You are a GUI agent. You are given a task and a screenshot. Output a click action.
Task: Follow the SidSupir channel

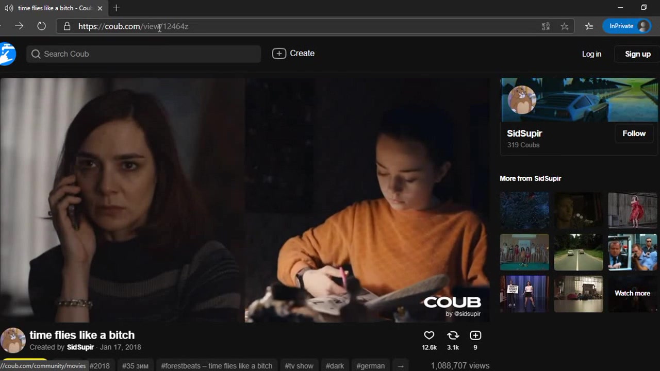point(634,133)
